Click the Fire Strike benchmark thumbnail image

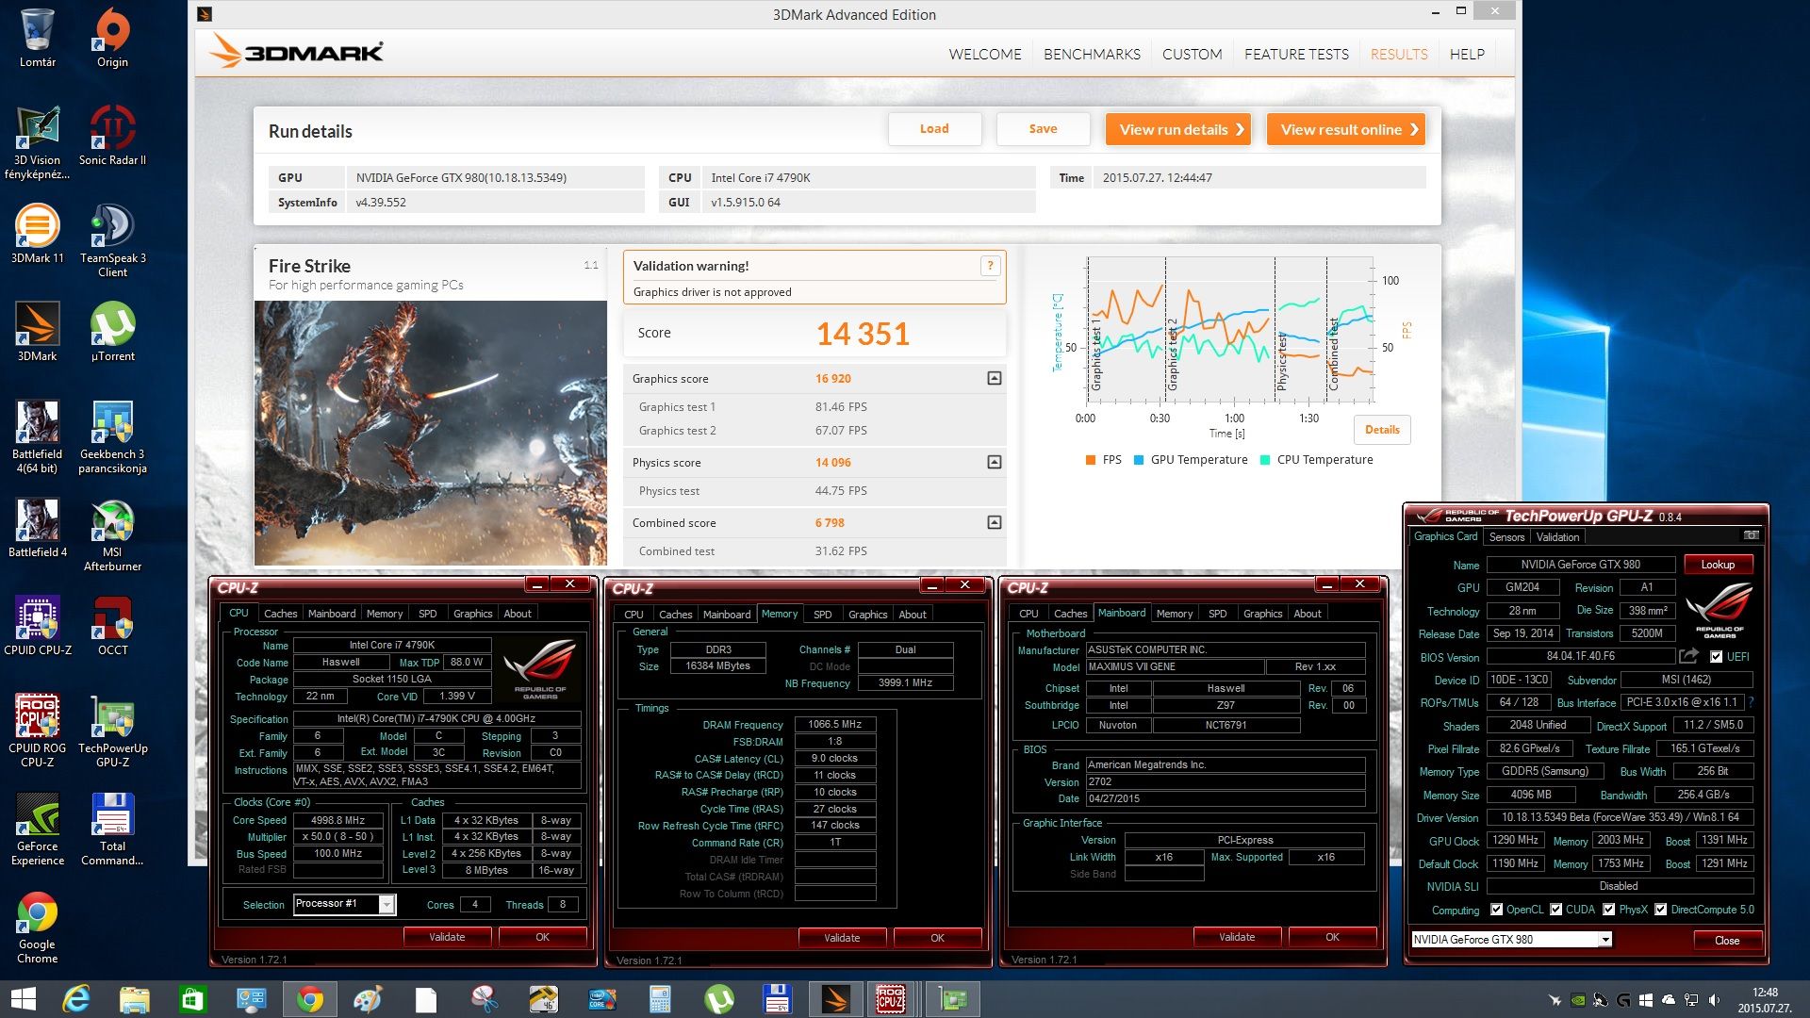click(431, 433)
